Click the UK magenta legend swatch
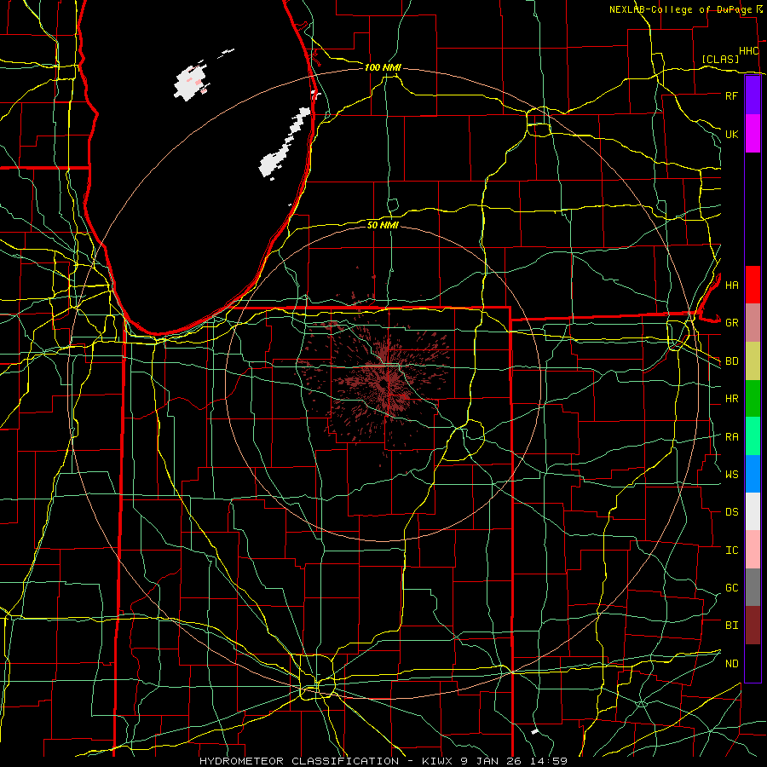 point(753,134)
